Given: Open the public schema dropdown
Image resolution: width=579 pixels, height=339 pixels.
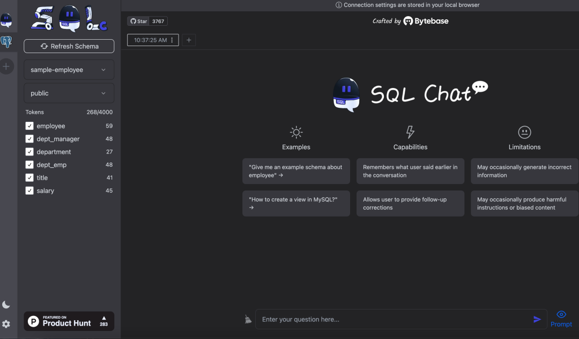Looking at the screenshot, I should [69, 93].
